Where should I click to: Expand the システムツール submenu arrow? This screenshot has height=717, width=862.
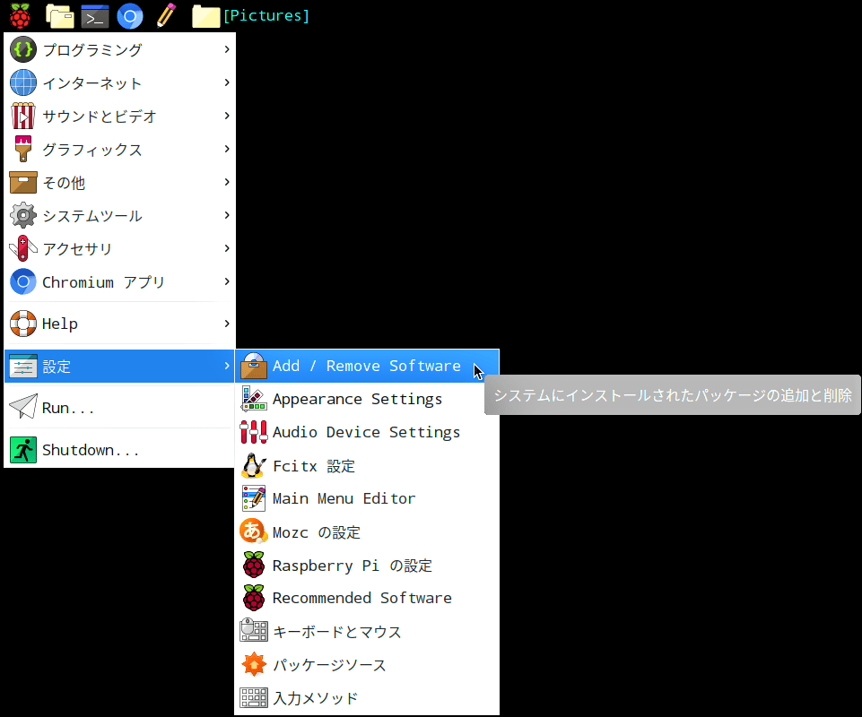tap(227, 215)
